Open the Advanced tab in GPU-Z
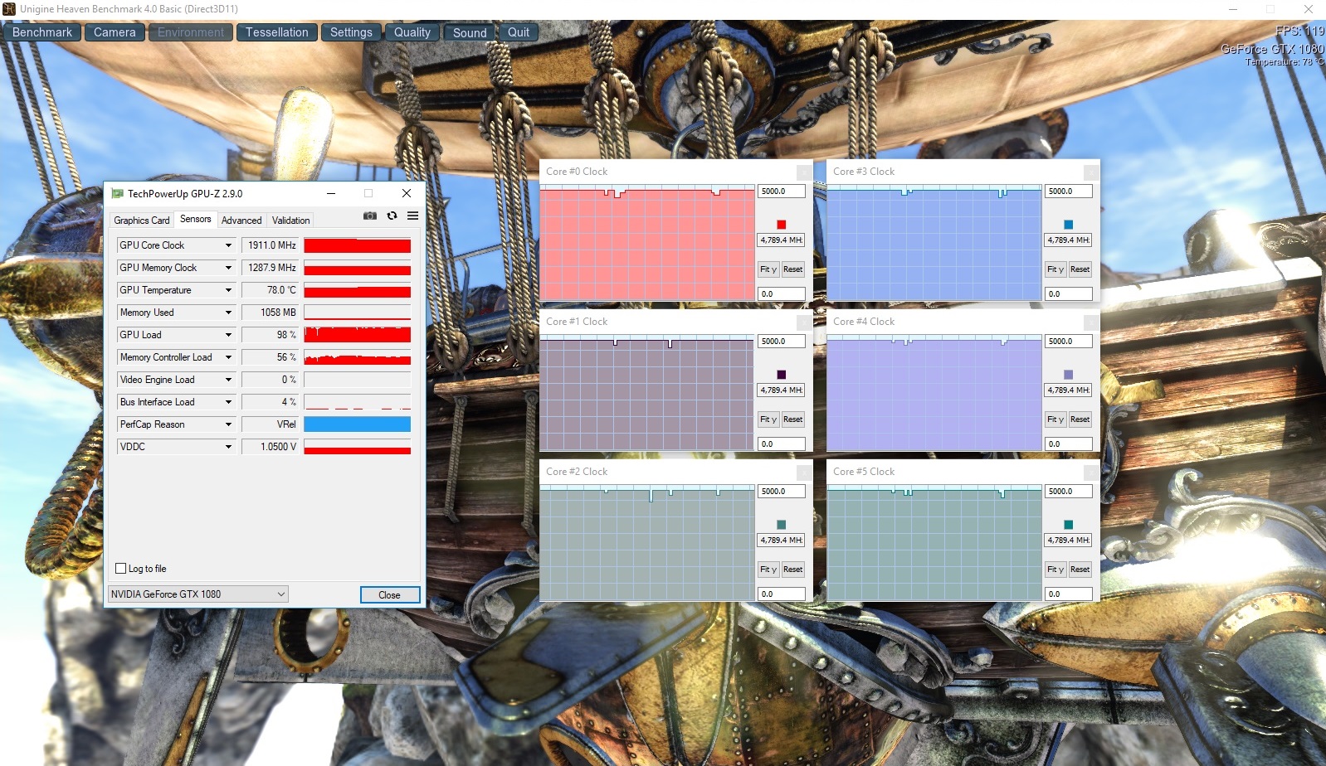The image size is (1326, 766). [x=241, y=221]
